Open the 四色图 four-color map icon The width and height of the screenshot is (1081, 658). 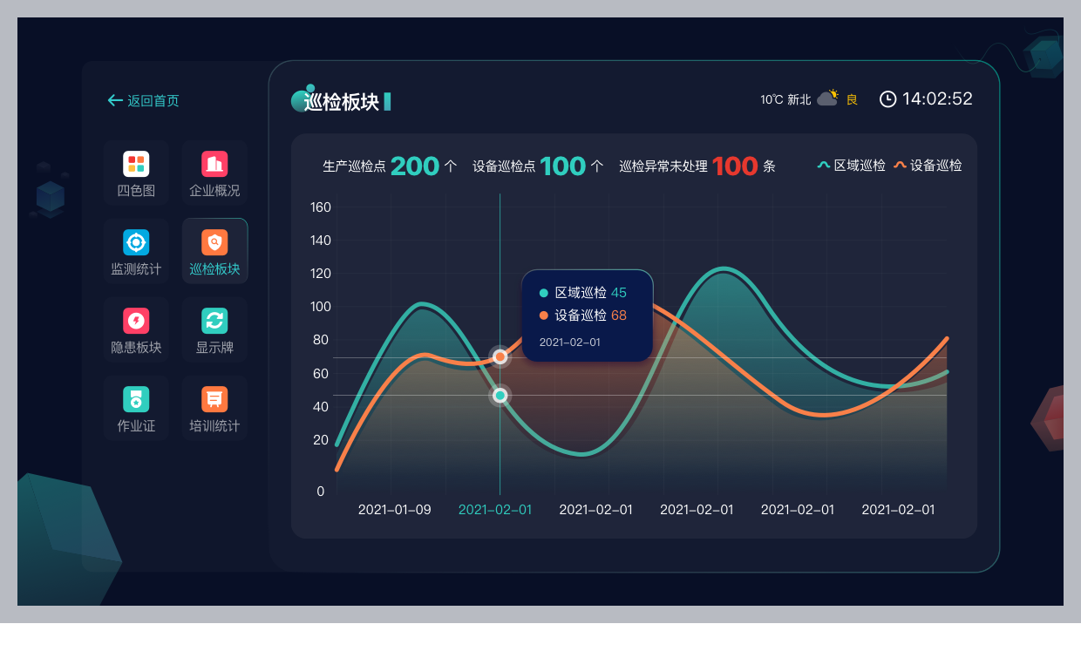click(x=136, y=165)
